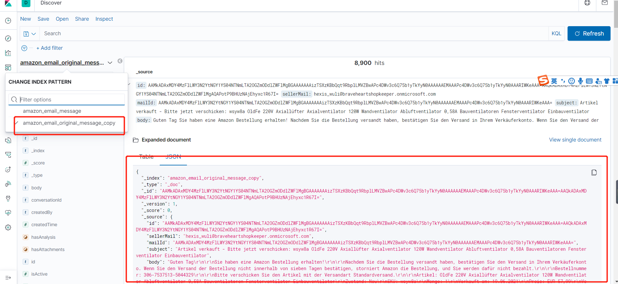Select the hasAnalysis field
Screen dimensions: 618x284
(x=43, y=237)
